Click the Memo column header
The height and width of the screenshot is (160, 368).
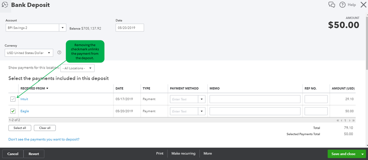214,88
